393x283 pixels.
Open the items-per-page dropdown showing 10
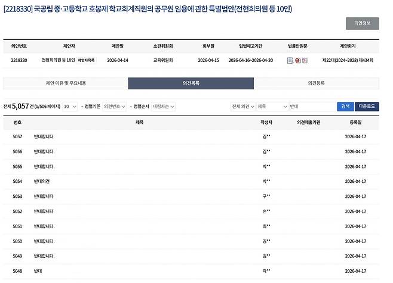(x=70, y=107)
